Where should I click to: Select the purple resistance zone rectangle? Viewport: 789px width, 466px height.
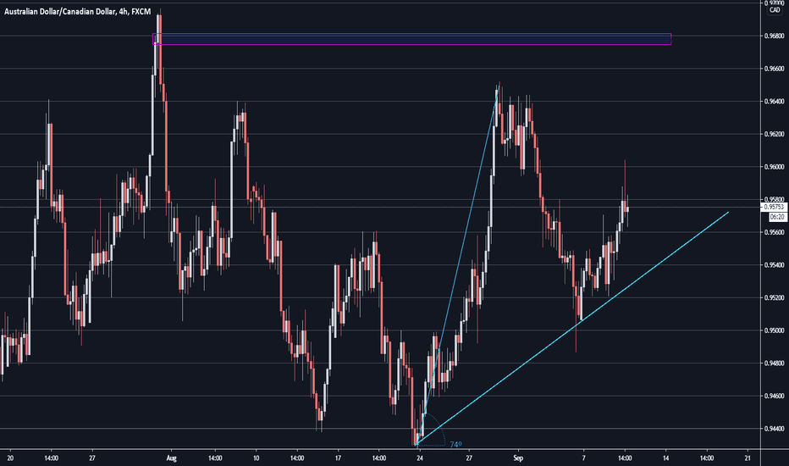[x=411, y=39]
